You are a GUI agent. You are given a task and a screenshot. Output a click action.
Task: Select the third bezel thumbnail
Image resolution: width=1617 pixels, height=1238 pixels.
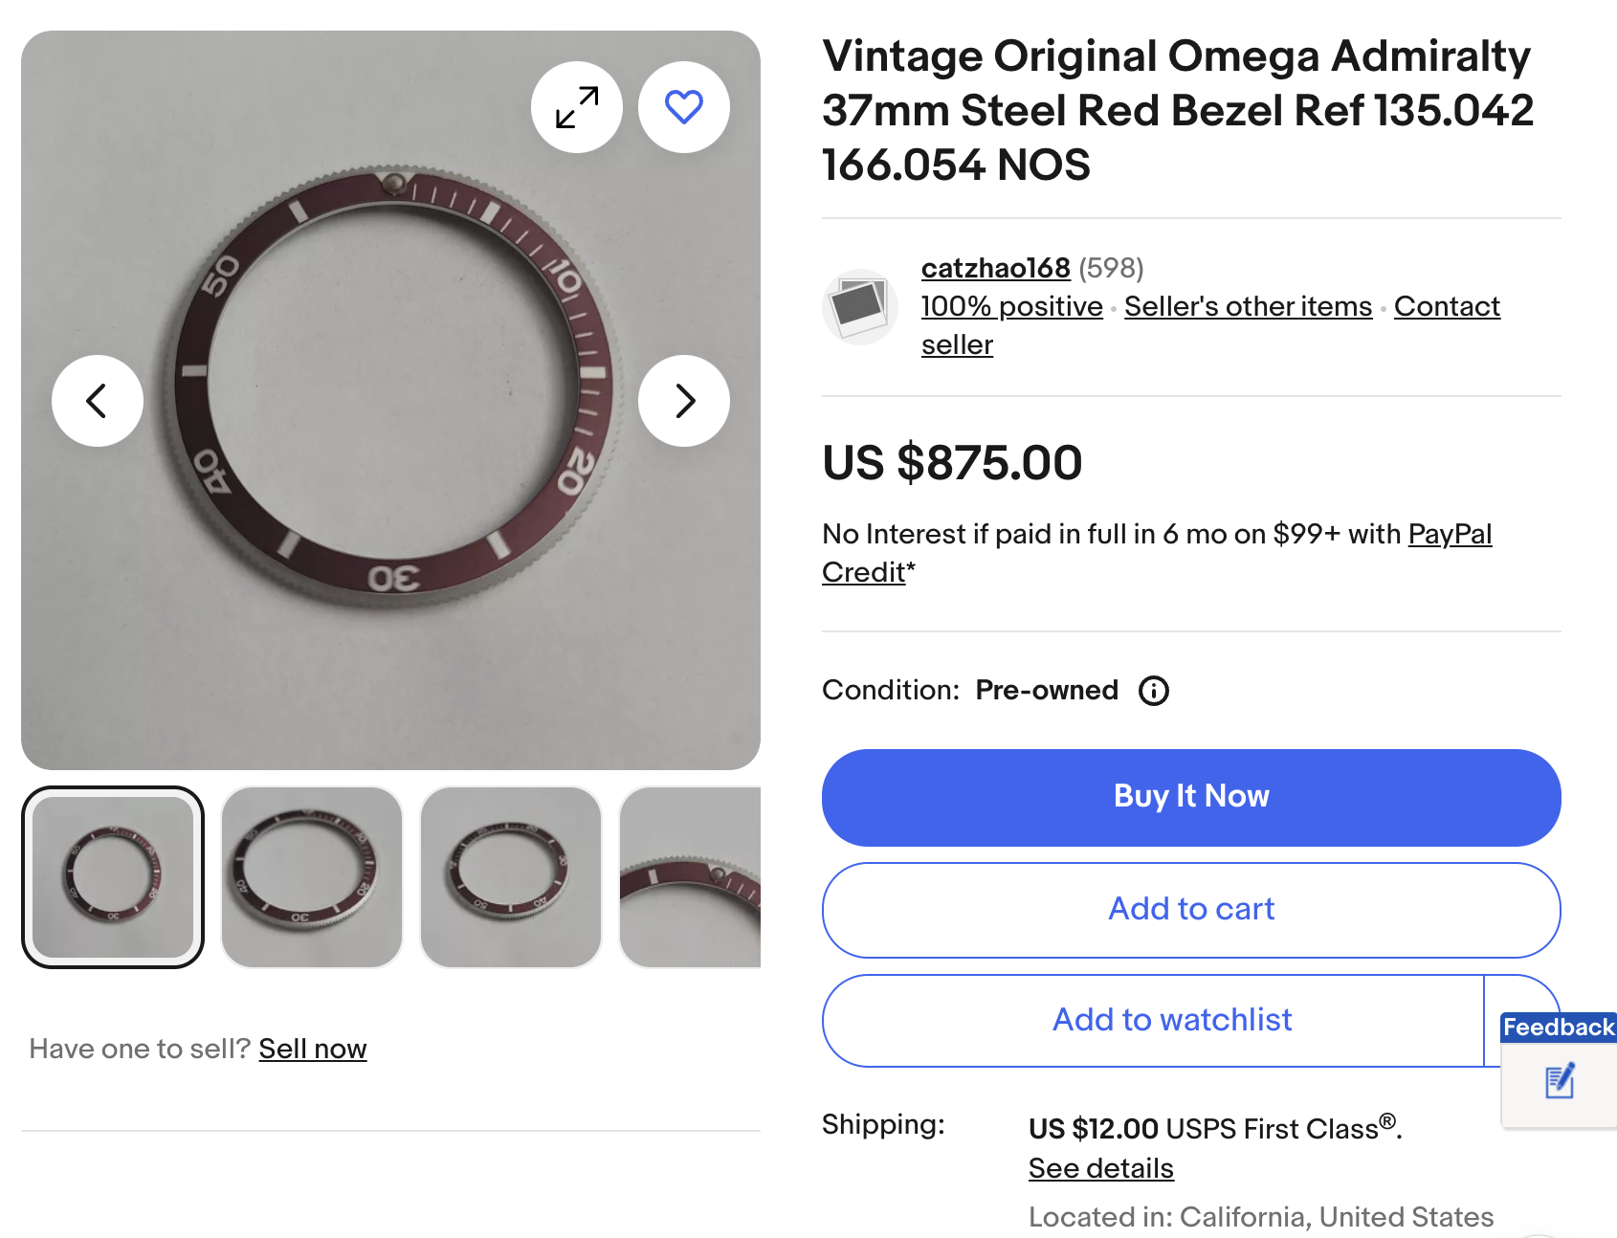click(x=511, y=877)
